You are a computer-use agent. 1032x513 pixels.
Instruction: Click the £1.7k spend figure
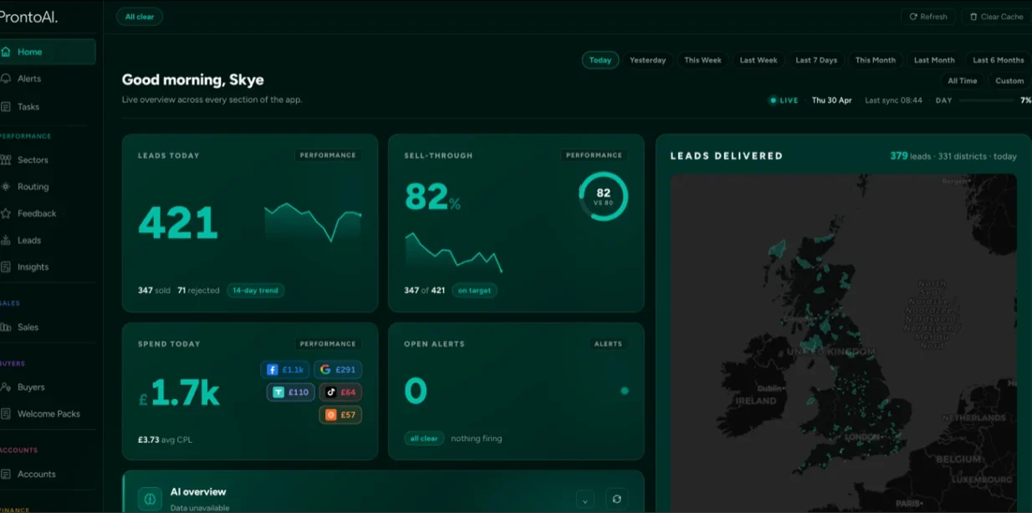[179, 393]
